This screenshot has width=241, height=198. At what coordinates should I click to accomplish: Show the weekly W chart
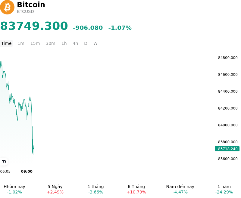tap(95, 43)
